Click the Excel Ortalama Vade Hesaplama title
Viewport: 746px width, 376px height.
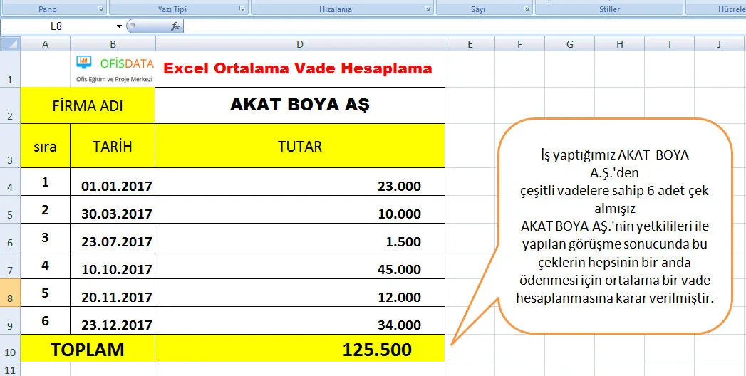297,69
